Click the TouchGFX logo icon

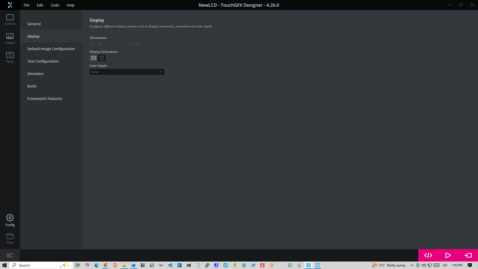10,5
